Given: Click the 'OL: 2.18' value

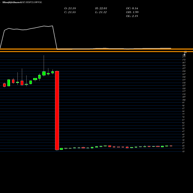Looking at the screenshot, I should 132,16.
